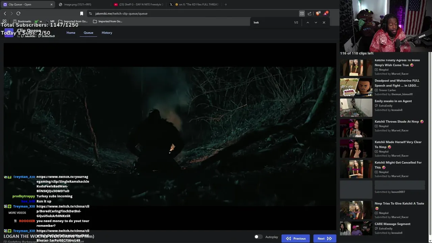Switch to the X 'The KD Files' tab
The width and height of the screenshot is (432, 243).
point(194,4)
